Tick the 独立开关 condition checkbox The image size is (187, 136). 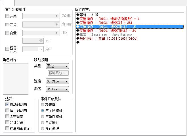click(7, 49)
